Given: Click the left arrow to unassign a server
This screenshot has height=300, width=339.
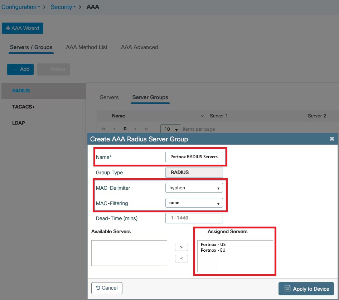Looking at the screenshot, I should click(181, 258).
